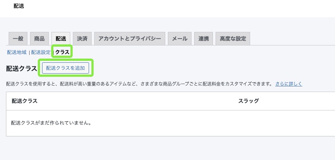Image resolution: width=335 pixels, height=160 pixels.
Task: Select the 高度な設定 tab
Action: point(233,39)
